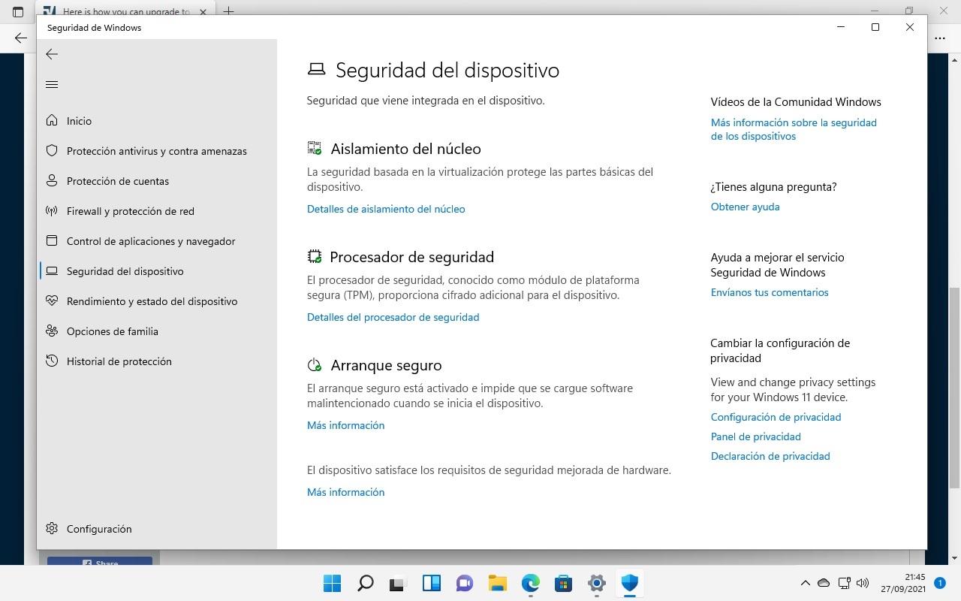This screenshot has height=601, width=961.
Task: Toggle the hamburger navigation menu
Action: pos(52,85)
